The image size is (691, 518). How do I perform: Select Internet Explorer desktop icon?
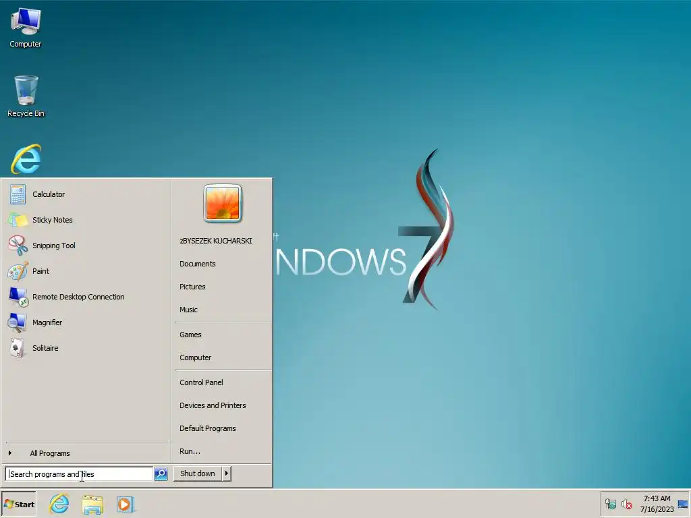coord(26,159)
